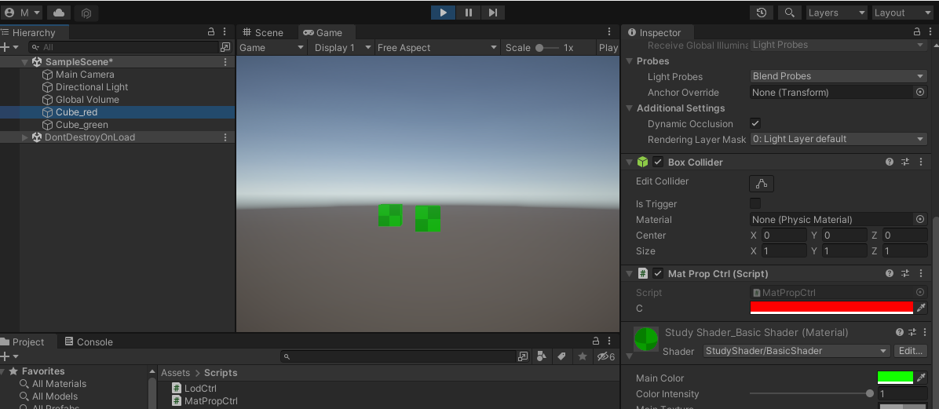This screenshot has width=939, height=409.
Task: Select Cube_green in the Hierarchy
Action: click(82, 125)
